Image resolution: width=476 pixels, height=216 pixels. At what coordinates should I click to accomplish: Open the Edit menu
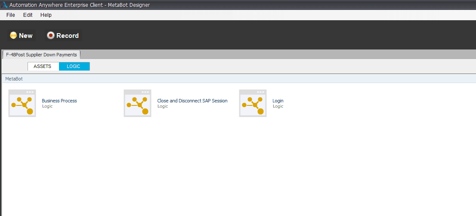28,15
